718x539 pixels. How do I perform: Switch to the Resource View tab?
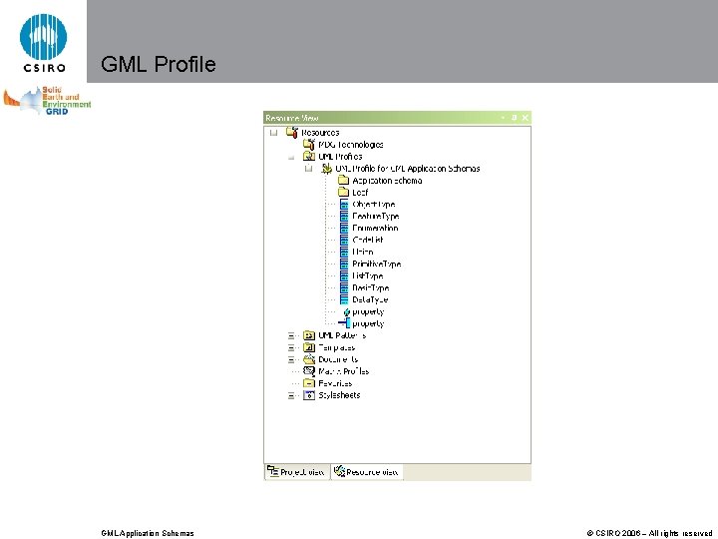[x=366, y=471]
